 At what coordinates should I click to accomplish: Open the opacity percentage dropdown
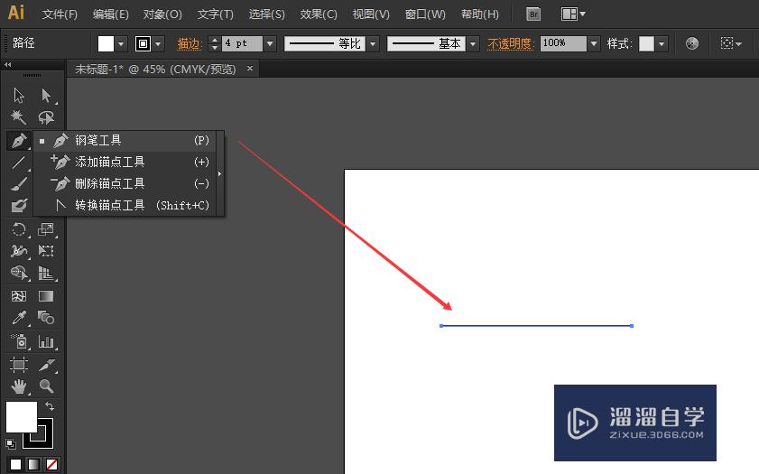pyautogui.click(x=594, y=44)
